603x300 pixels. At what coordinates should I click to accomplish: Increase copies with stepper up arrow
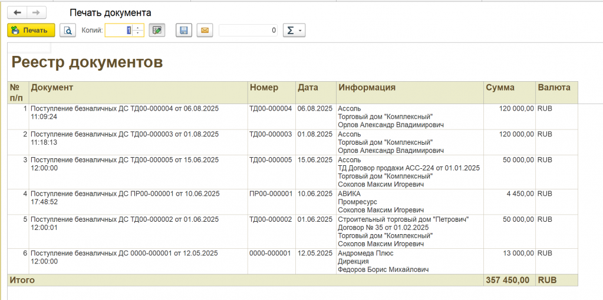tap(138, 28)
